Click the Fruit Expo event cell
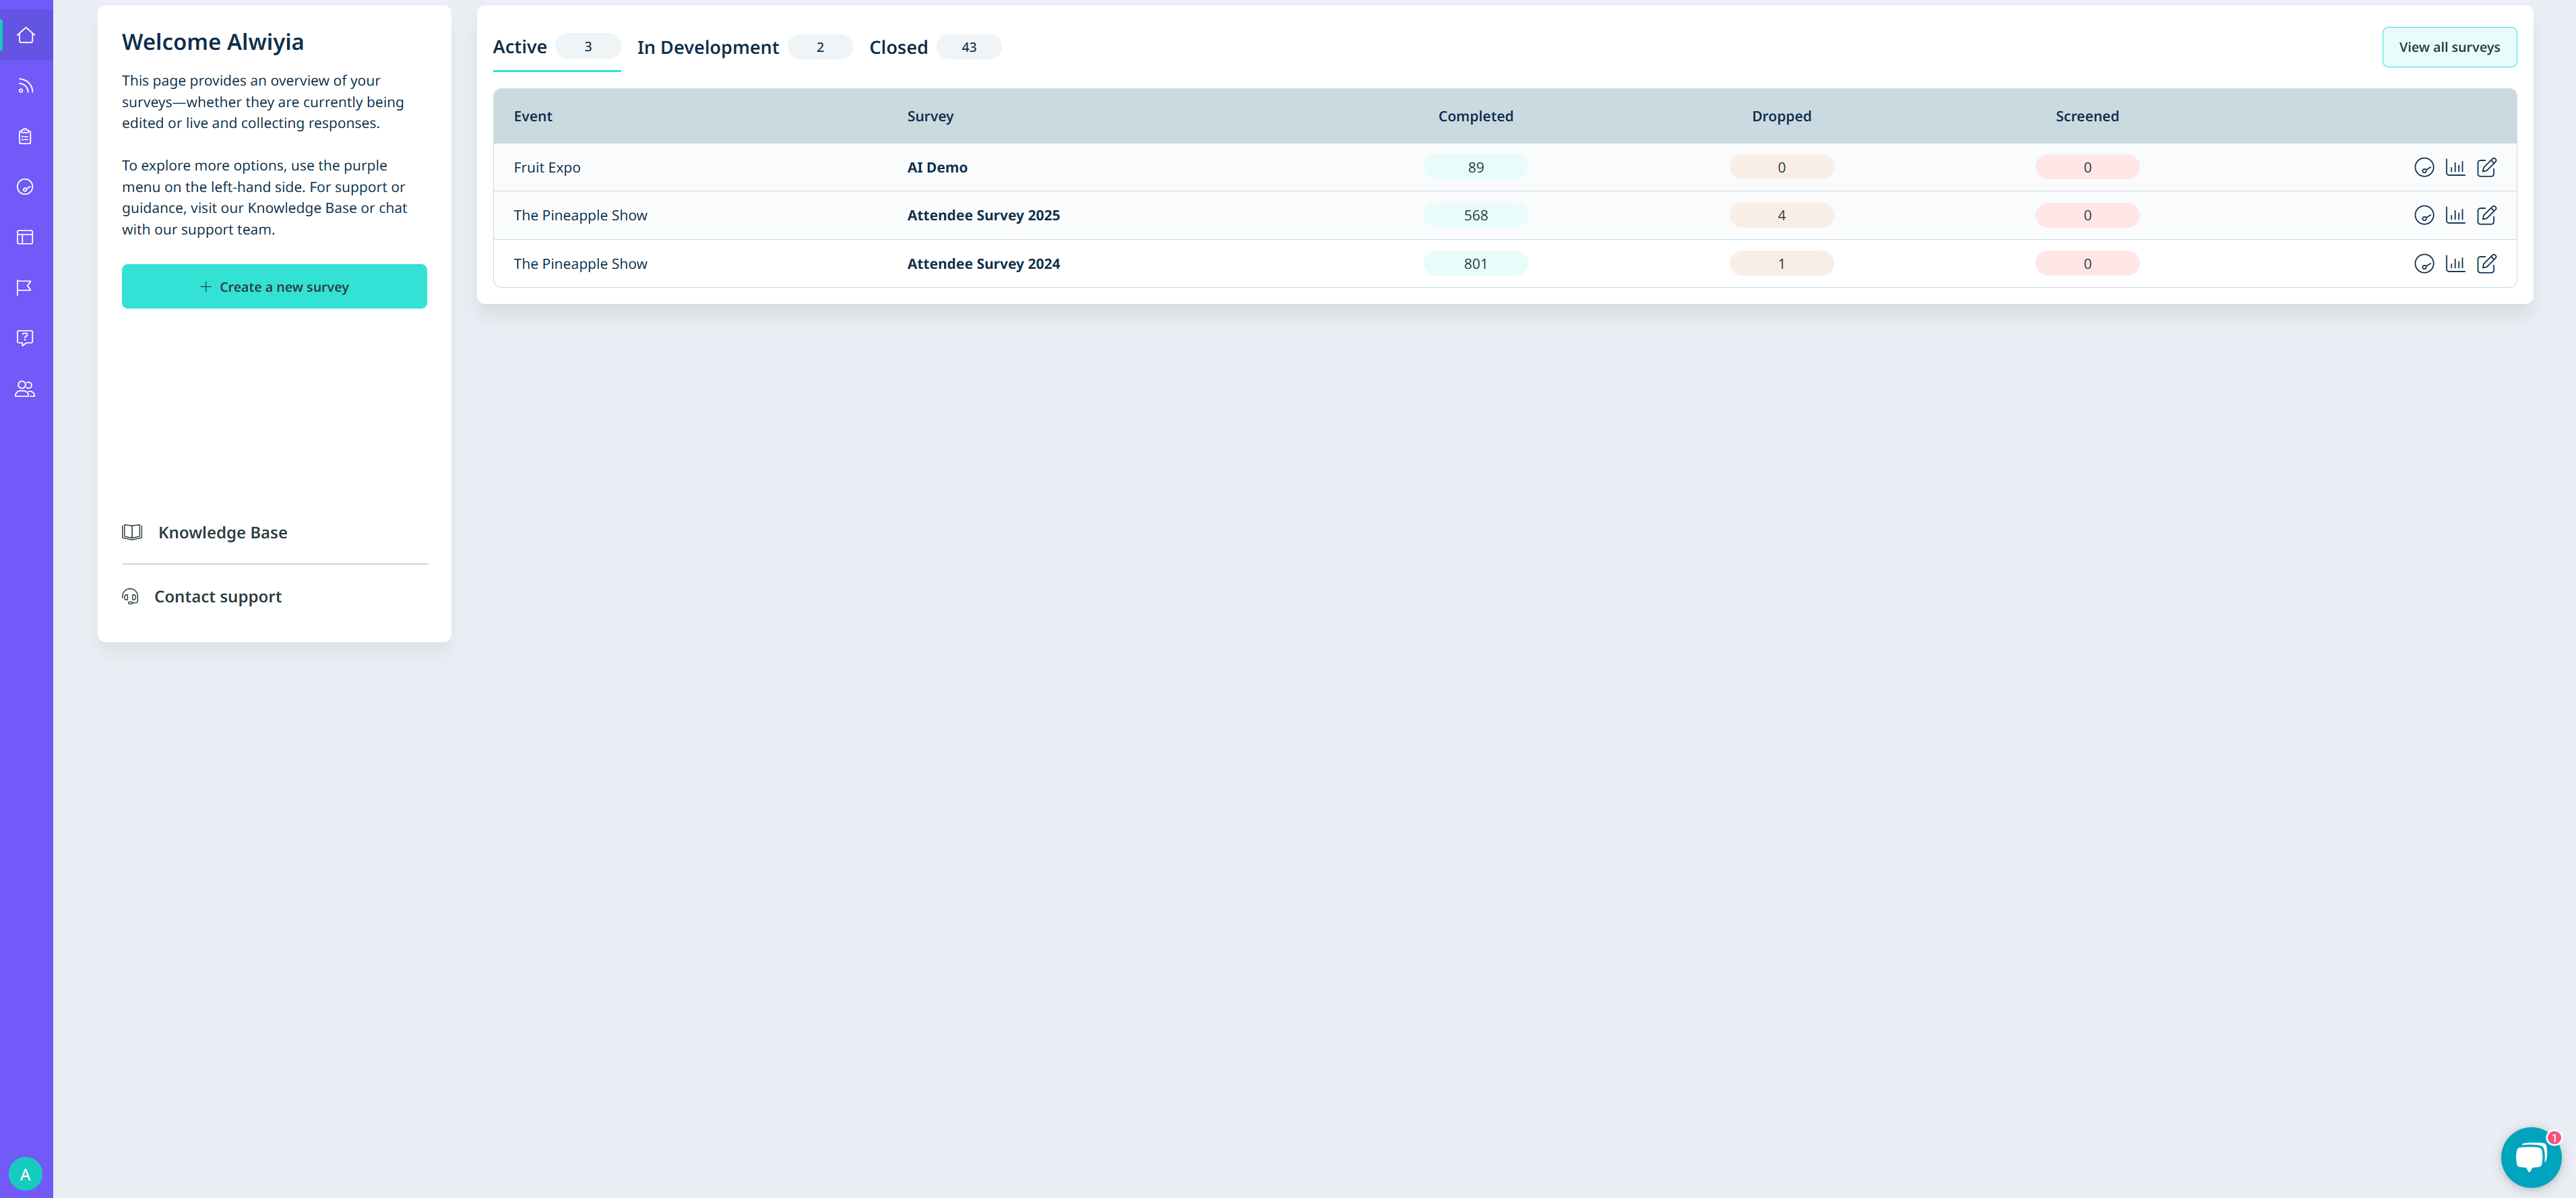 (x=547, y=167)
